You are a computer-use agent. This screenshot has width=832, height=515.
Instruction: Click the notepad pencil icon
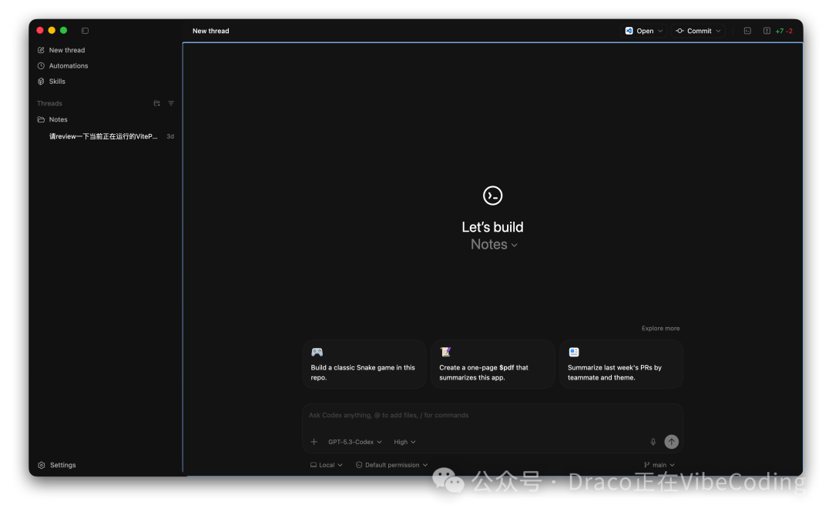(x=445, y=352)
